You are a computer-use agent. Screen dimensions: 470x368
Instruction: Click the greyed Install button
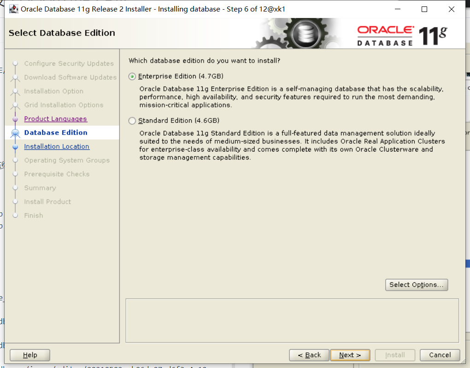click(x=395, y=355)
